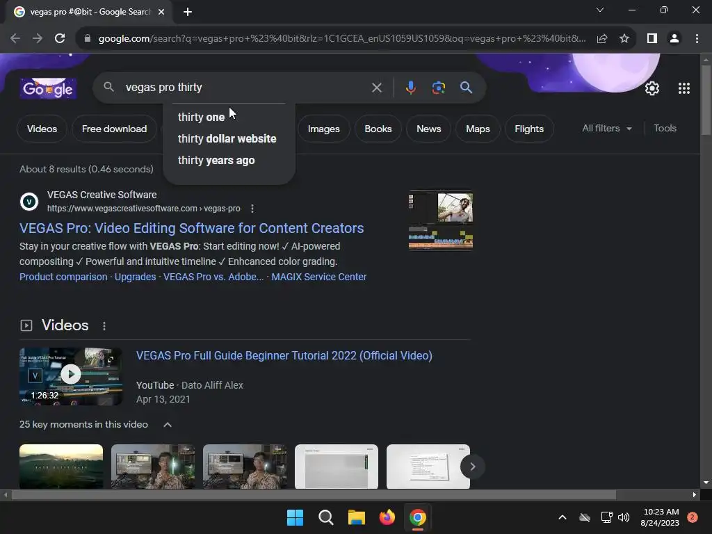Viewport: 712px width, 534px height.
Task: Launch Firefox from taskbar
Action: click(387, 517)
